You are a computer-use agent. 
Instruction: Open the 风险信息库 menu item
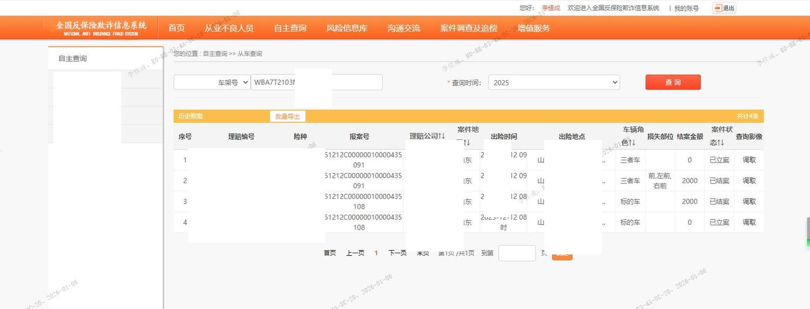pyautogui.click(x=347, y=28)
